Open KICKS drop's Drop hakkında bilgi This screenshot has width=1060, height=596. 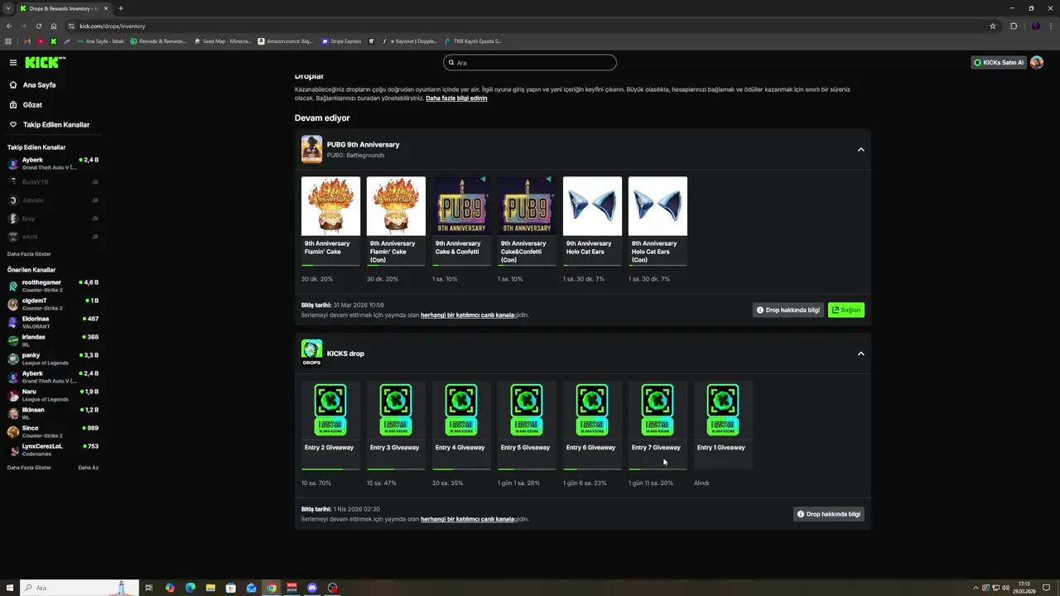tap(828, 514)
